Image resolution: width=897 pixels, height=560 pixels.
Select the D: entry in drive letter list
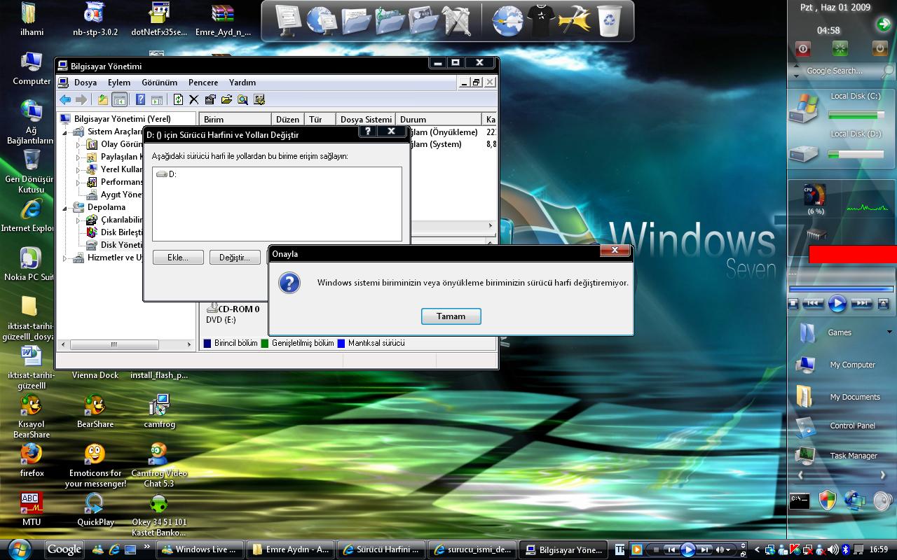pos(167,174)
